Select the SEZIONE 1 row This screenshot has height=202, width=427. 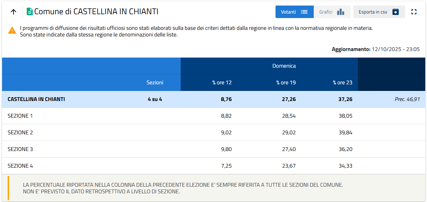click(x=20, y=116)
